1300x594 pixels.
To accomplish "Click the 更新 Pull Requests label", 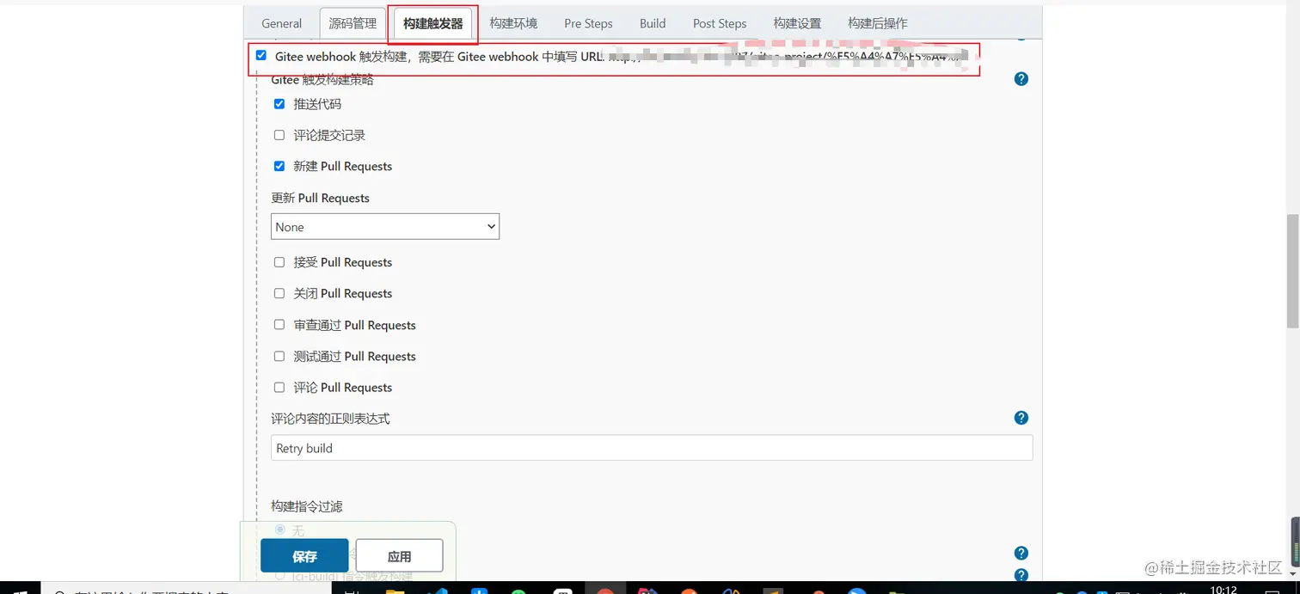I will (321, 198).
